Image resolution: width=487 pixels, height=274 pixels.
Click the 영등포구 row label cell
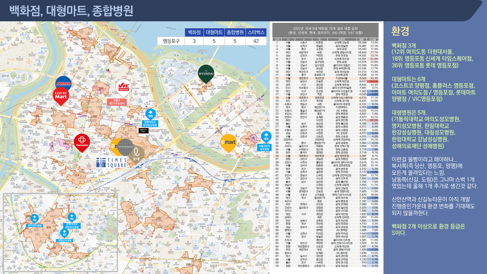click(x=171, y=41)
